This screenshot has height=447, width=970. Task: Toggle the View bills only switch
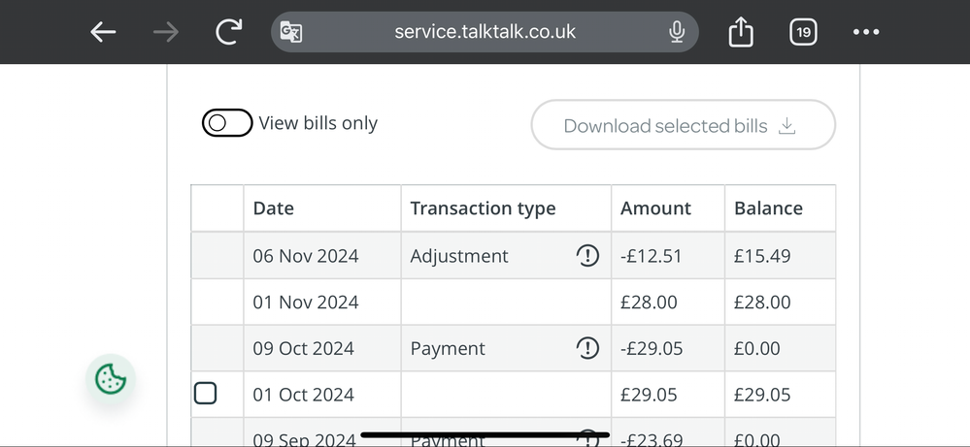tap(227, 123)
